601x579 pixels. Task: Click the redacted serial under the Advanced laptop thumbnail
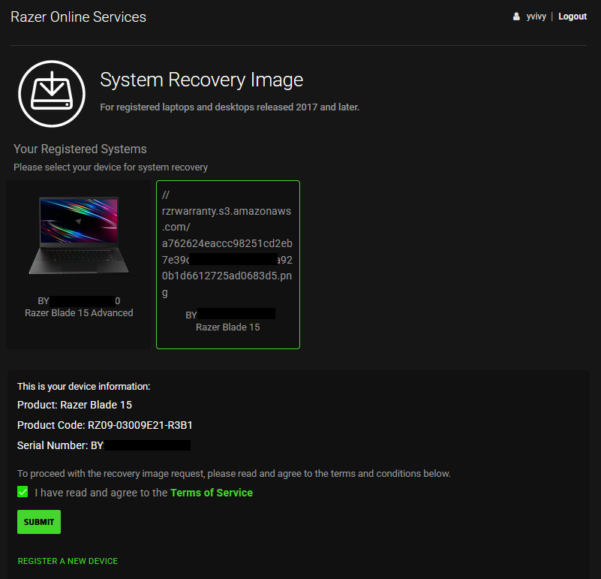point(79,300)
